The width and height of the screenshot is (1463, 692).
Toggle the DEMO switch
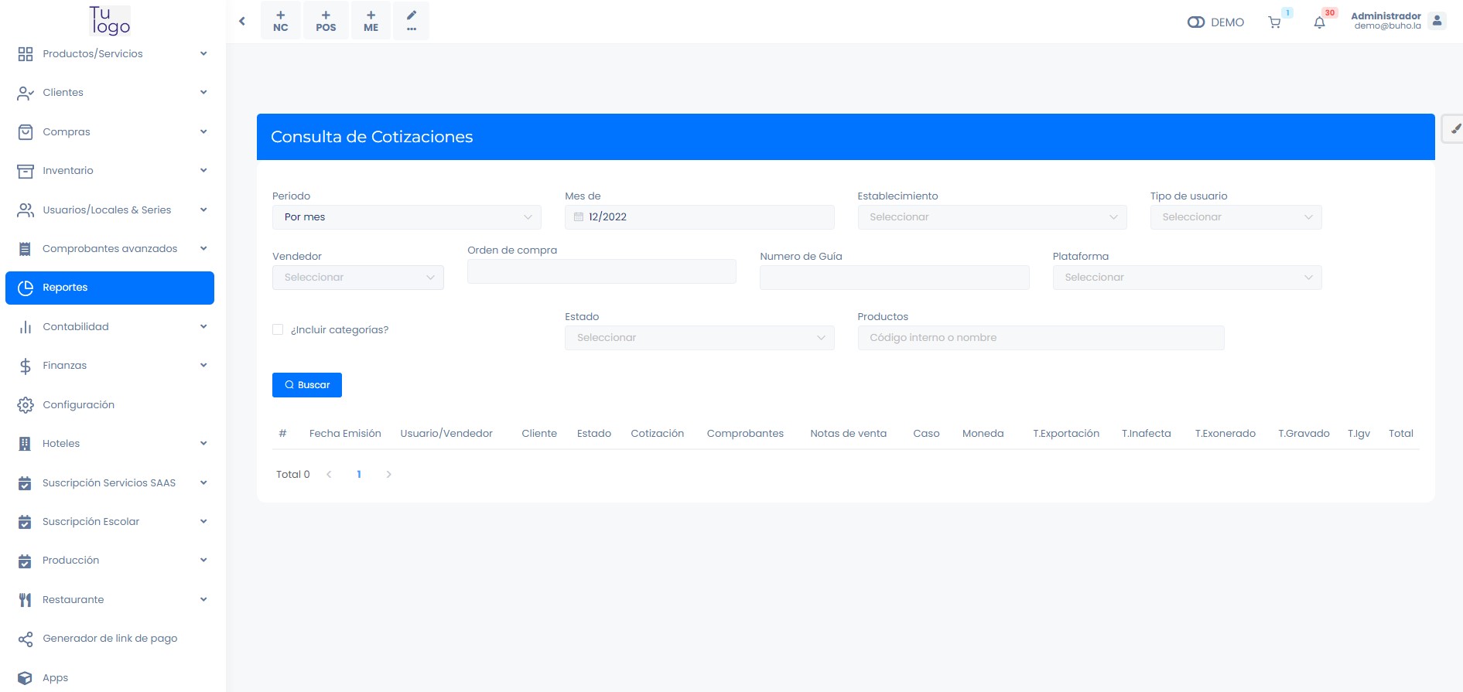1196,22
